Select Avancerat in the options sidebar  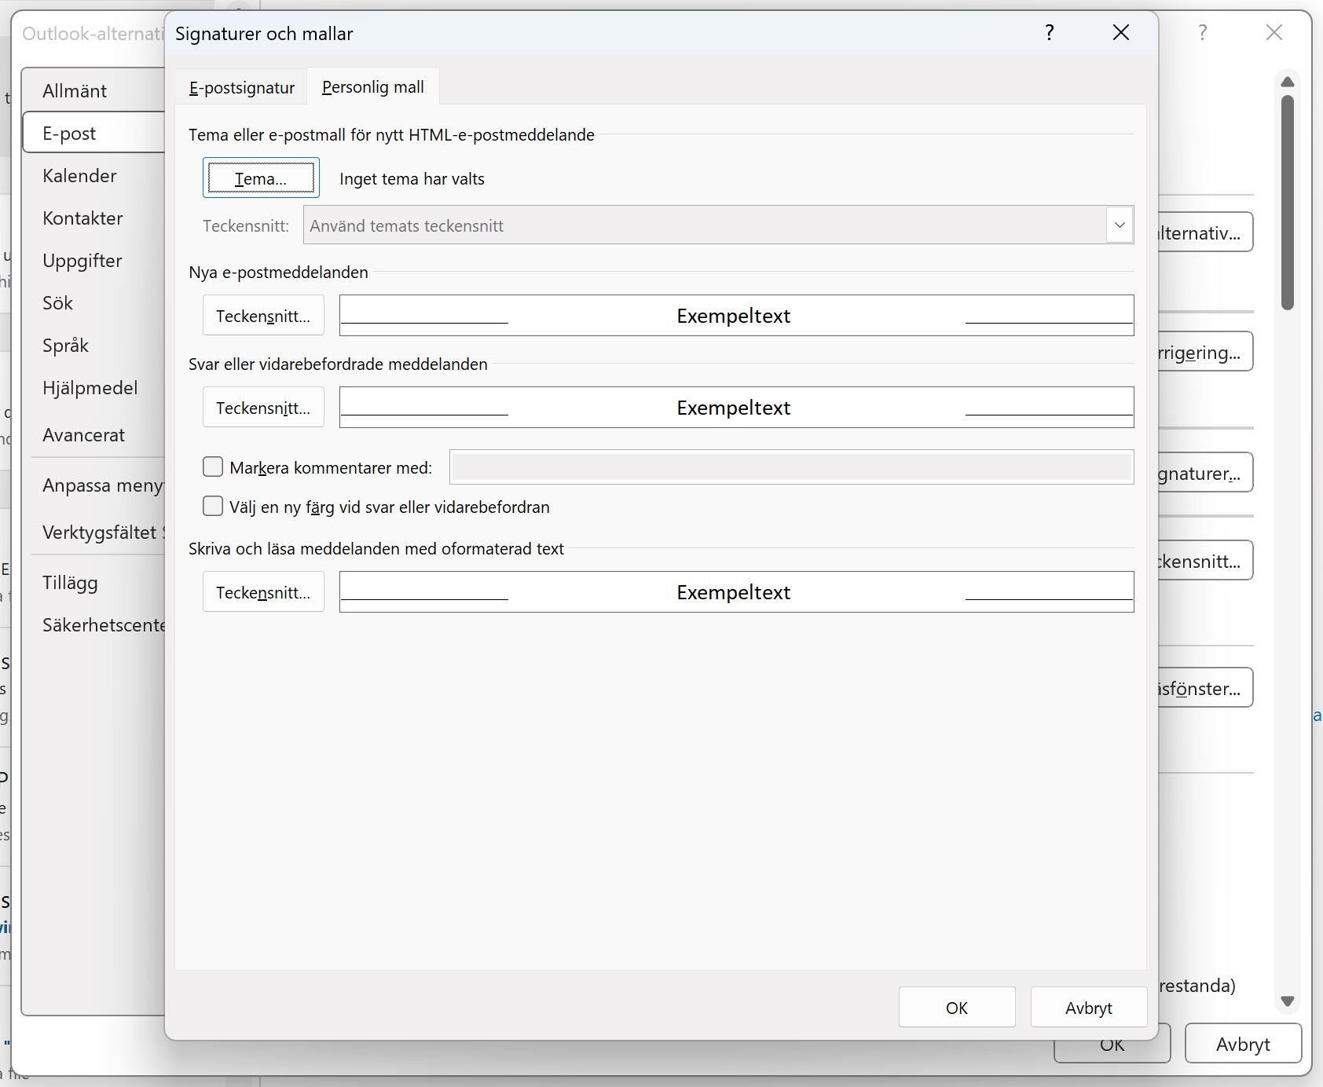point(83,434)
